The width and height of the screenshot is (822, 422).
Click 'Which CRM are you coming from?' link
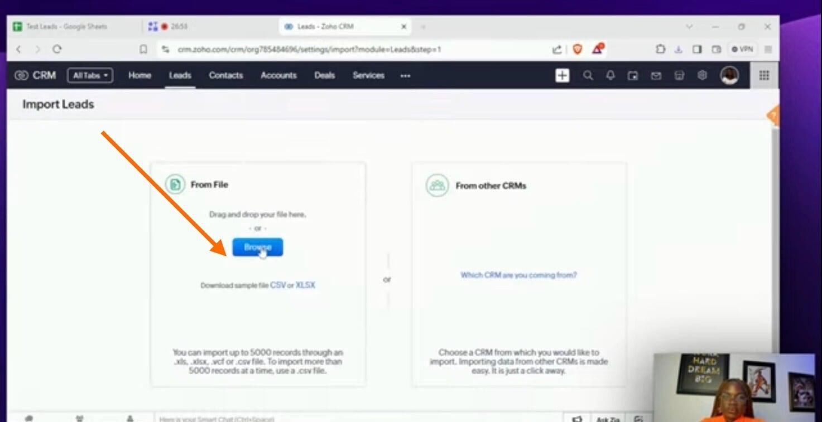[x=518, y=275]
